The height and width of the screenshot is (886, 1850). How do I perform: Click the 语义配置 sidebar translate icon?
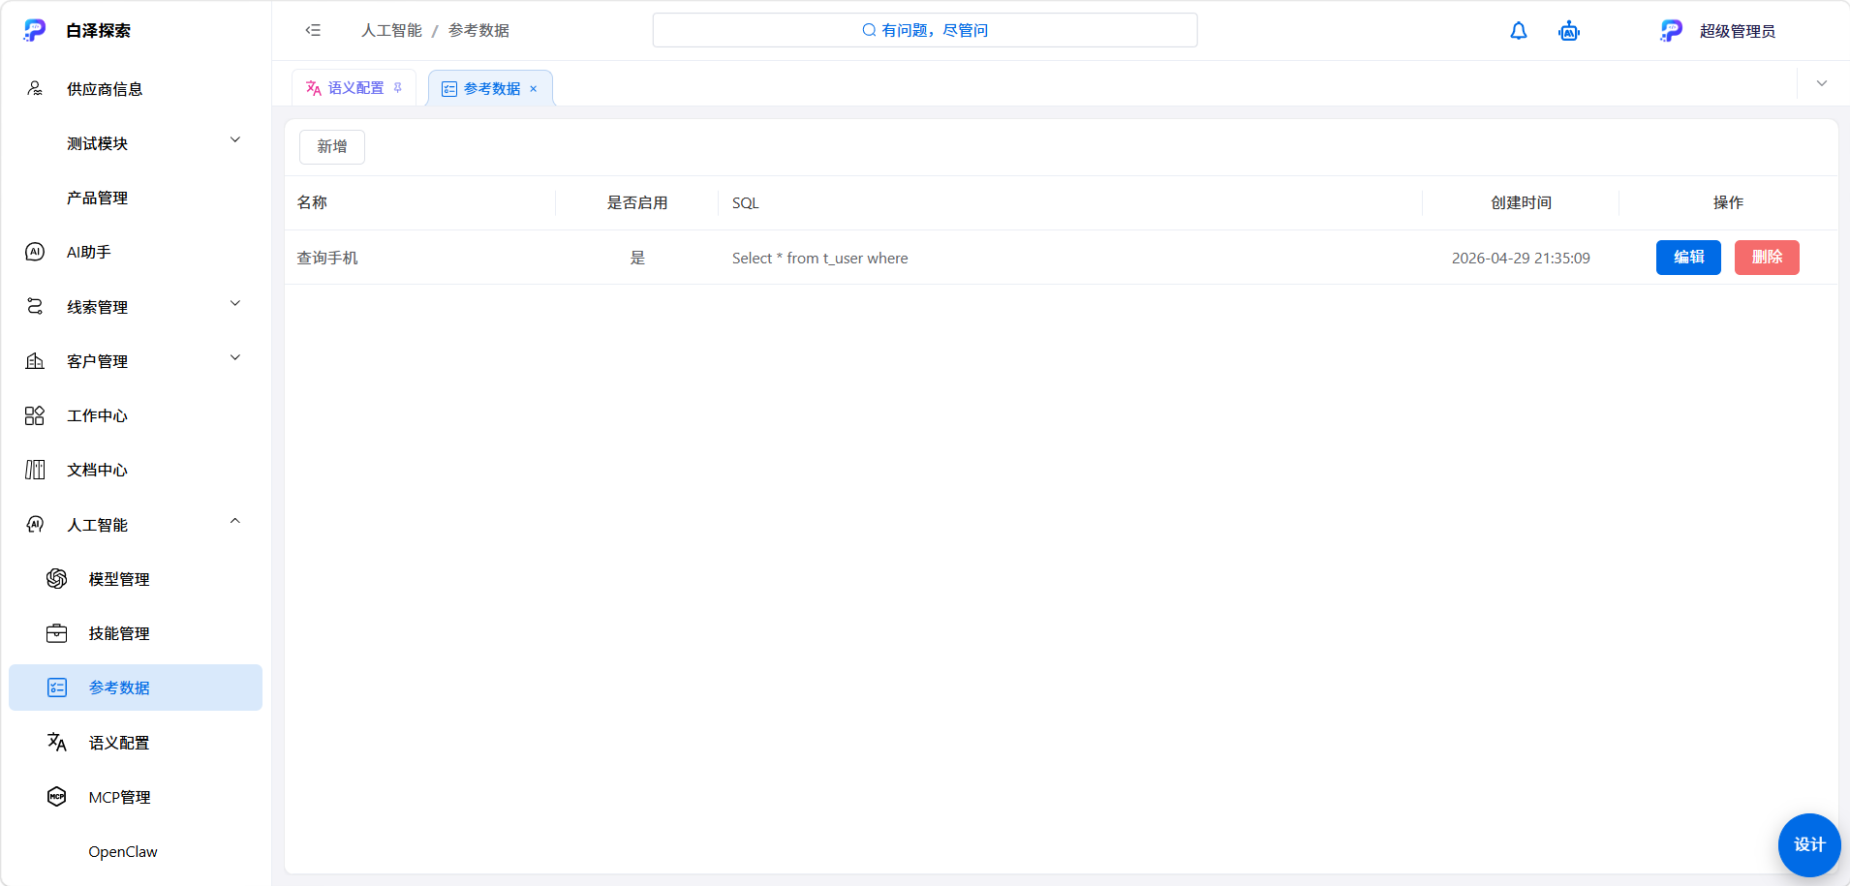(x=57, y=742)
